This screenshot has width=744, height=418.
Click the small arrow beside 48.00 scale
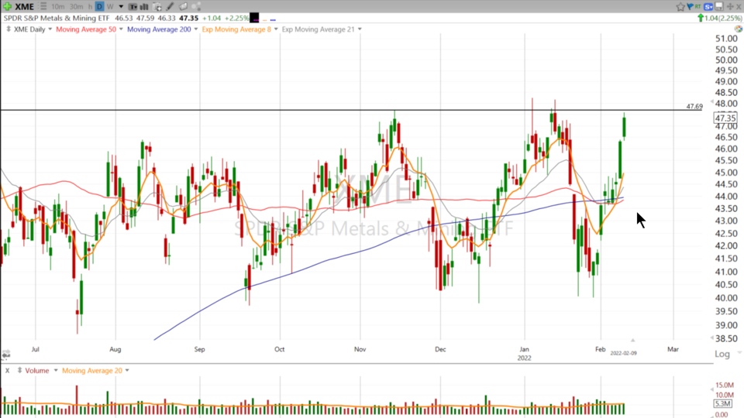tap(711, 102)
